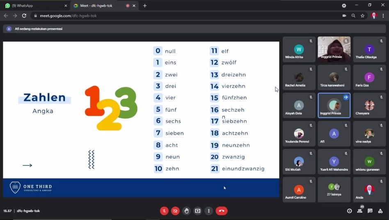Open the Activities panel icon
The height and width of the screenshot is (220, 389).
point(380,211)
